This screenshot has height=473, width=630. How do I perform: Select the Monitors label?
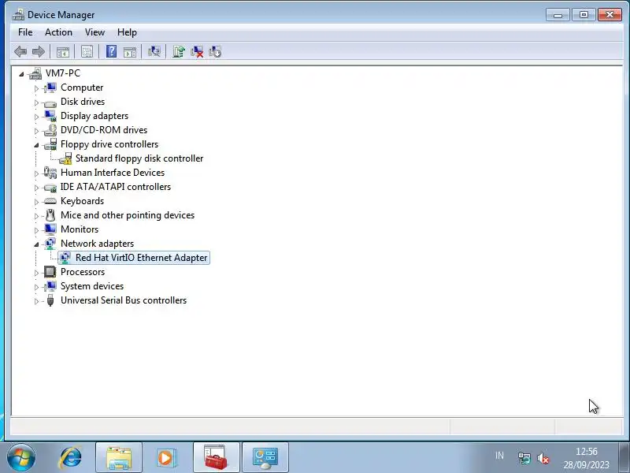pyautogui.click(x=80, y=229)
